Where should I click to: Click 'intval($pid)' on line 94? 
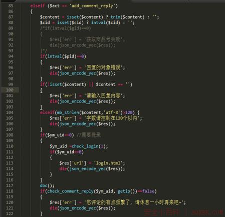click(x=62, y=56)
